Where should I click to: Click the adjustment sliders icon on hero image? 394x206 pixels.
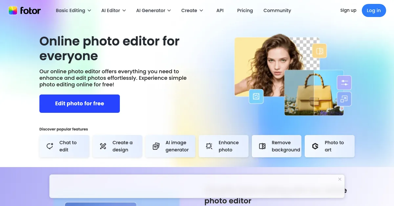tap(344, 83)
